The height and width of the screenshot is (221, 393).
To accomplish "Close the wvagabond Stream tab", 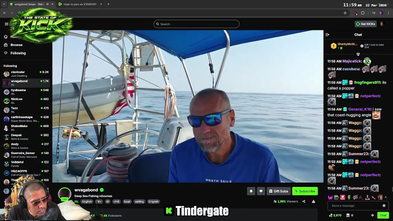I will click(52, 4).
